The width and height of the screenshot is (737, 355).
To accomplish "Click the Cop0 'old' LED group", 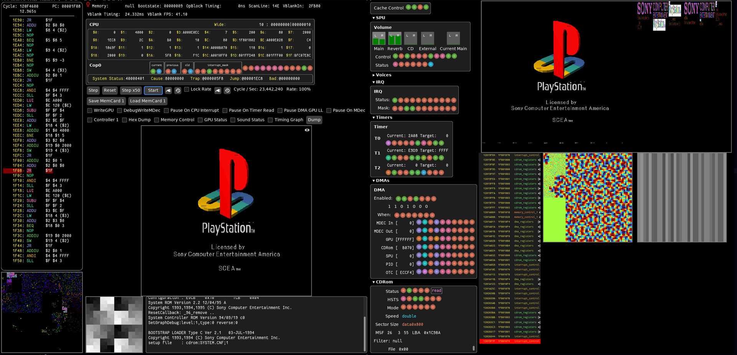I will pyautogui.click(x=187, y=68).
